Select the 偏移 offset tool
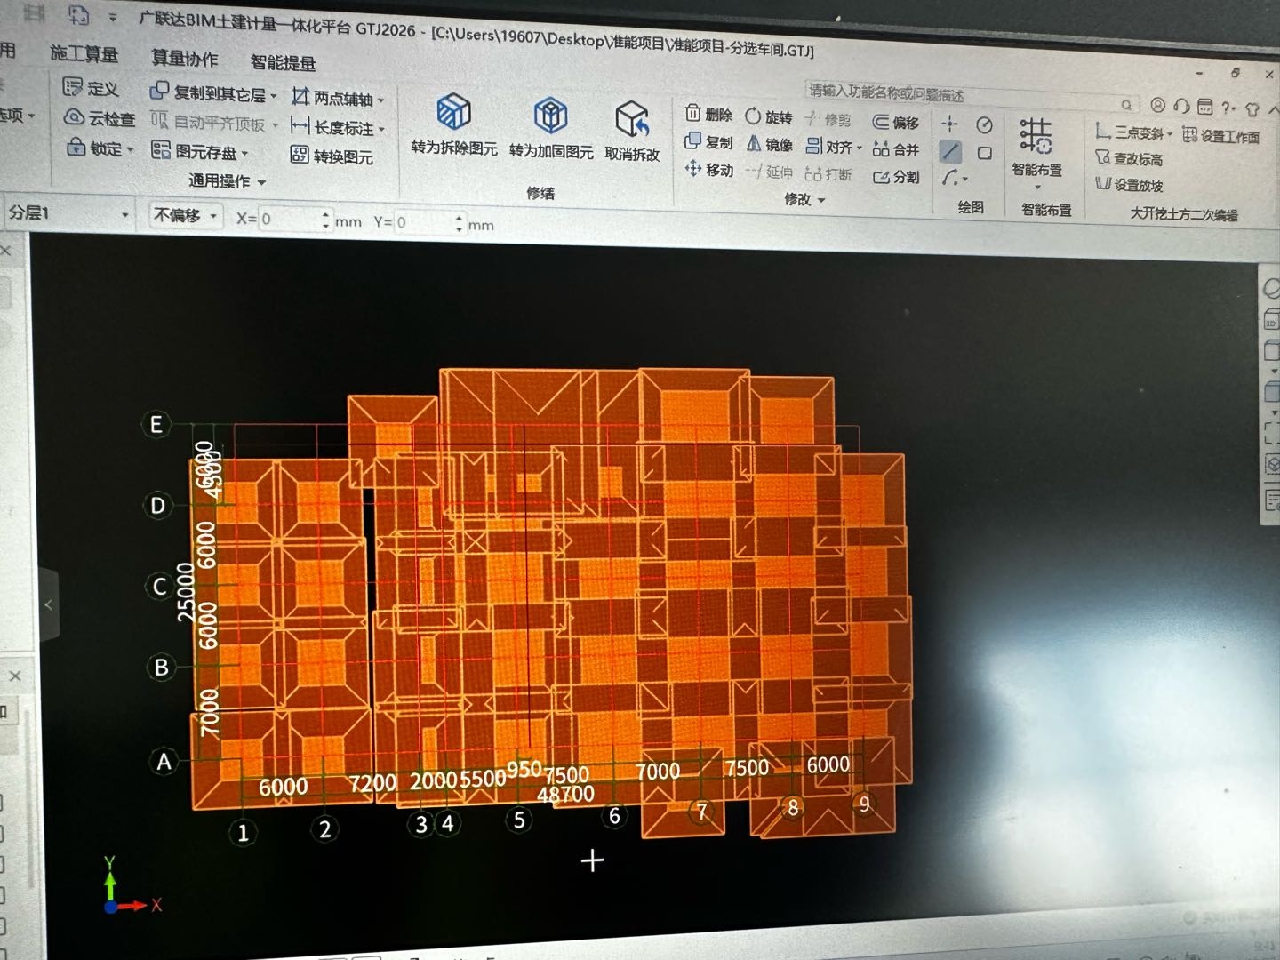1280x960 pixels. (896, 123)
